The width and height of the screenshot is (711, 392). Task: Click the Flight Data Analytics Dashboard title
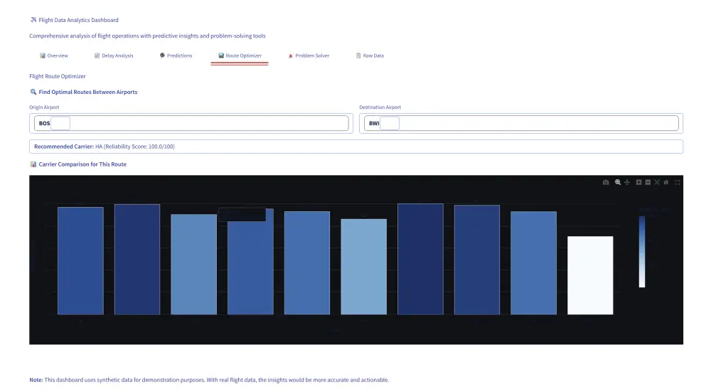point(74,20)
